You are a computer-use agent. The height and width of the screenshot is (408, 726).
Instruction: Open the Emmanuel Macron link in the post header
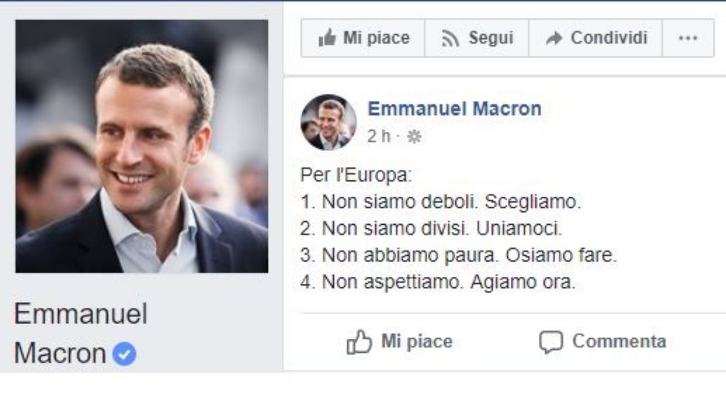(x=454, y=109)
